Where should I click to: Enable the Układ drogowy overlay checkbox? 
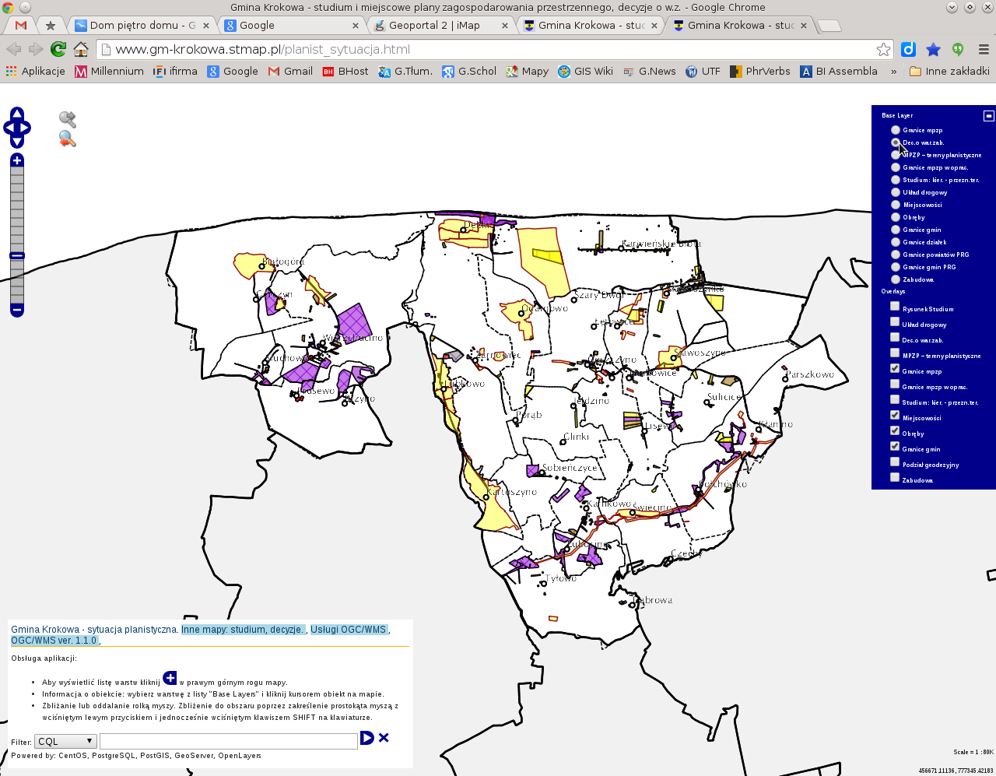click(x=895, y=321)
